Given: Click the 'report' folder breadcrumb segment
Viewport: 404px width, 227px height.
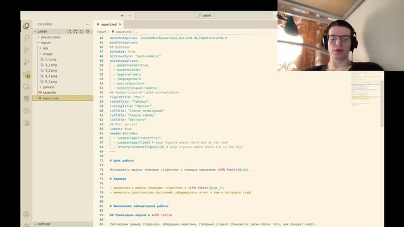Looking at the screenshot, I should point(102,32).
